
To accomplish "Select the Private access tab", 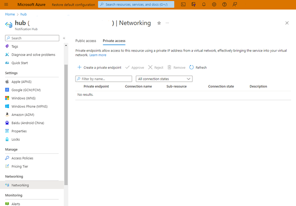I will (114, 41).
